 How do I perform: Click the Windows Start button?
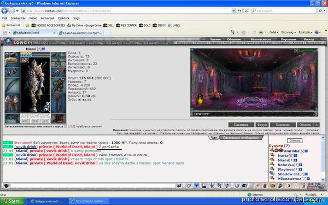[11, 201]
